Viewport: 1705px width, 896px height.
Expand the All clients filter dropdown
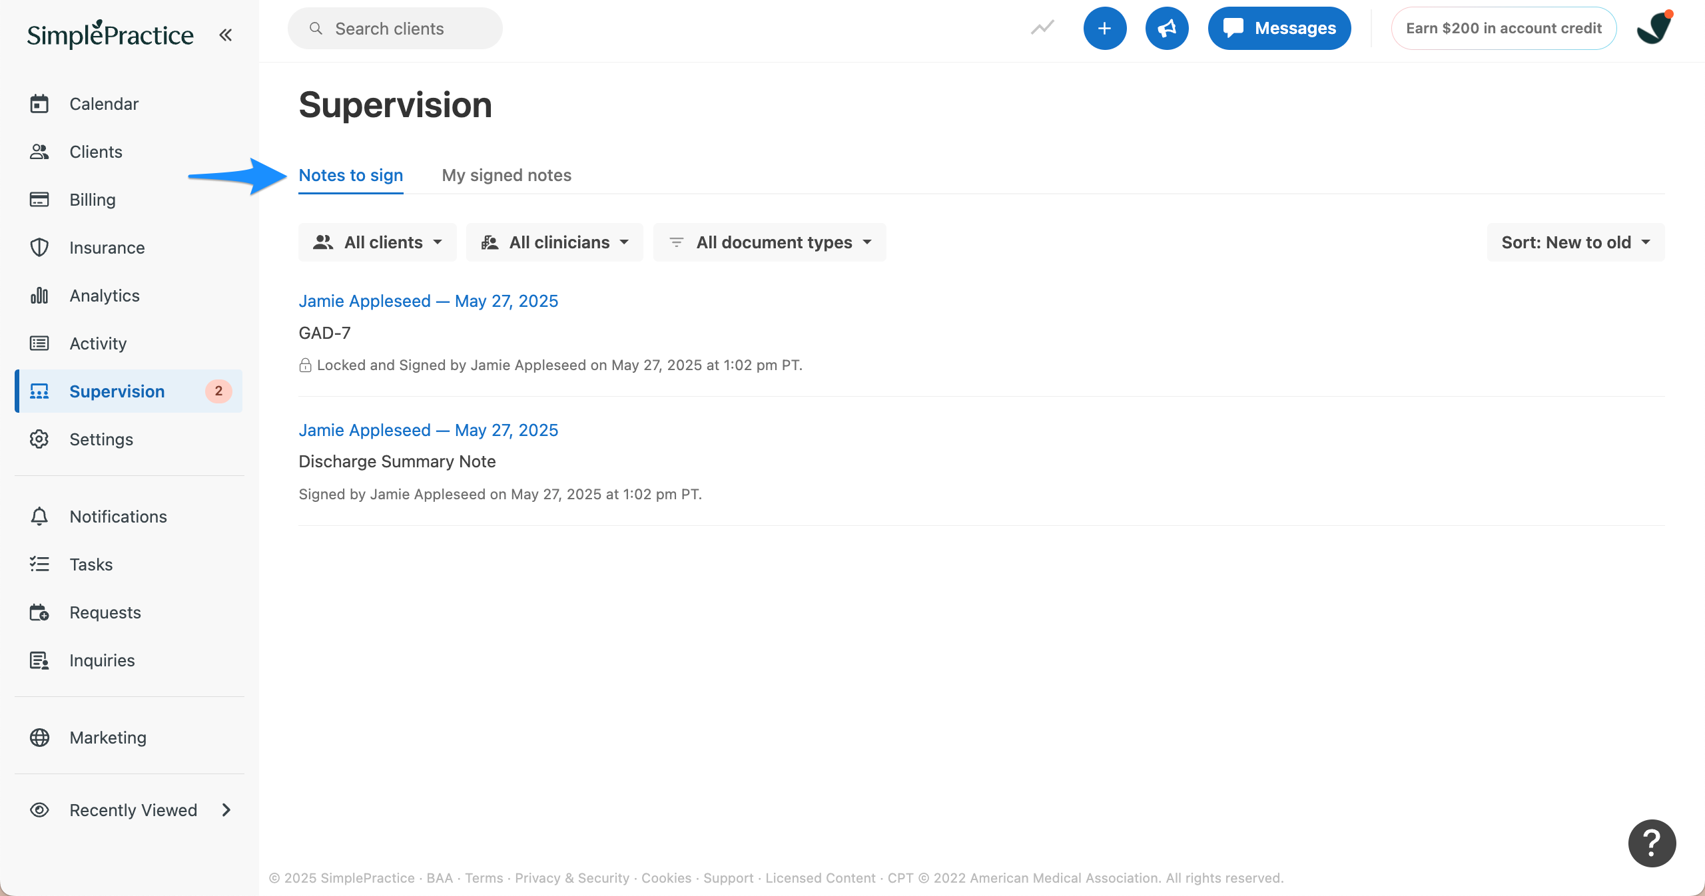(378, 242)
